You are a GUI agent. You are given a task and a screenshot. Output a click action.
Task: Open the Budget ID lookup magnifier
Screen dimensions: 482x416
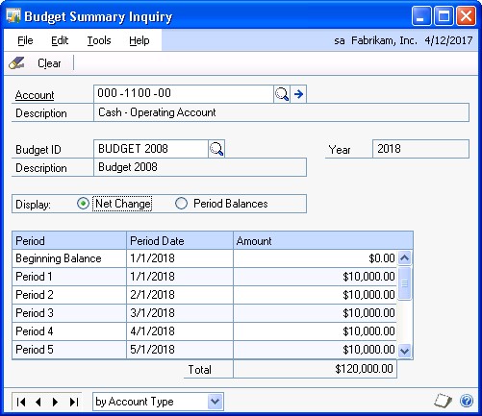(216, 149)
